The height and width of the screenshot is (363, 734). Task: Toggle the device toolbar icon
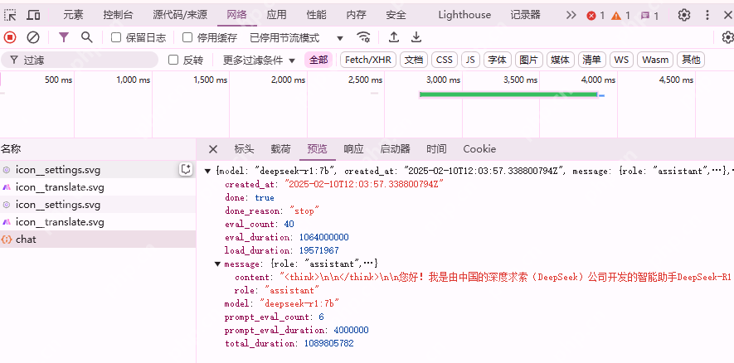pyautogui.click(x=33, y=15)
